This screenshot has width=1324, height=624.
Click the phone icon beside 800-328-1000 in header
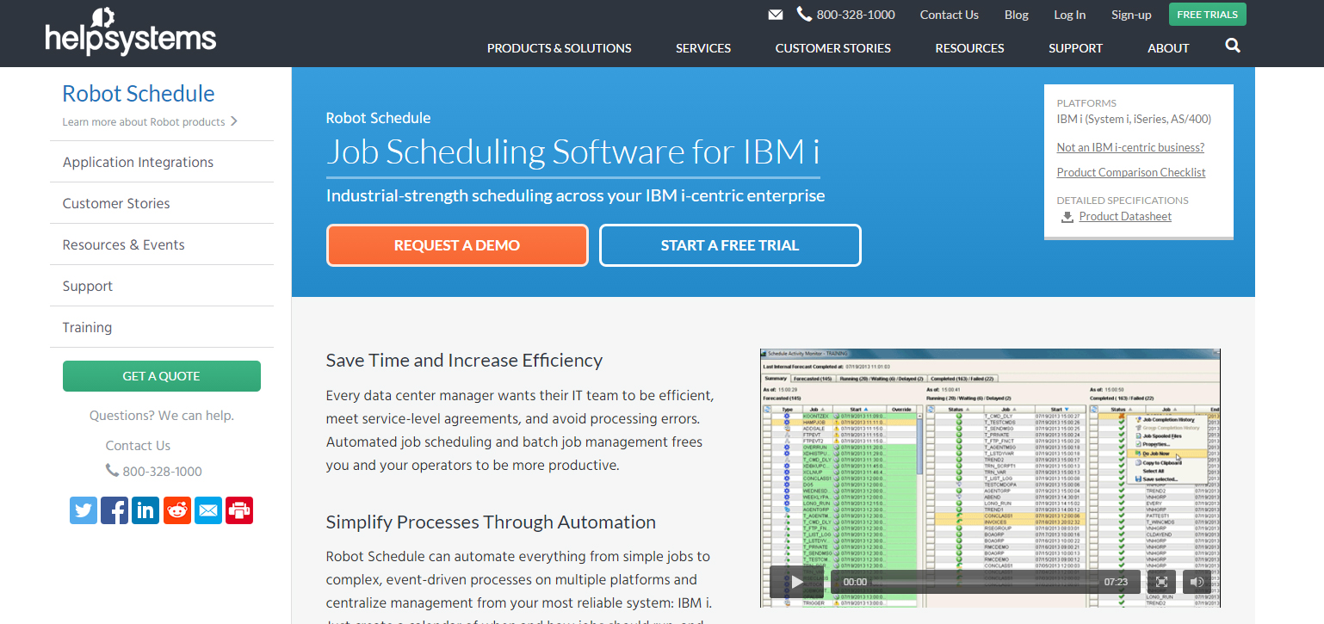[804, 14]
